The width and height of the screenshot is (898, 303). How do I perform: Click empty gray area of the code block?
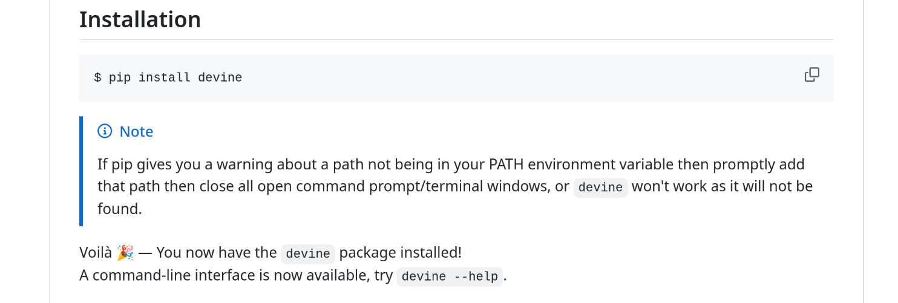point(514,78)
